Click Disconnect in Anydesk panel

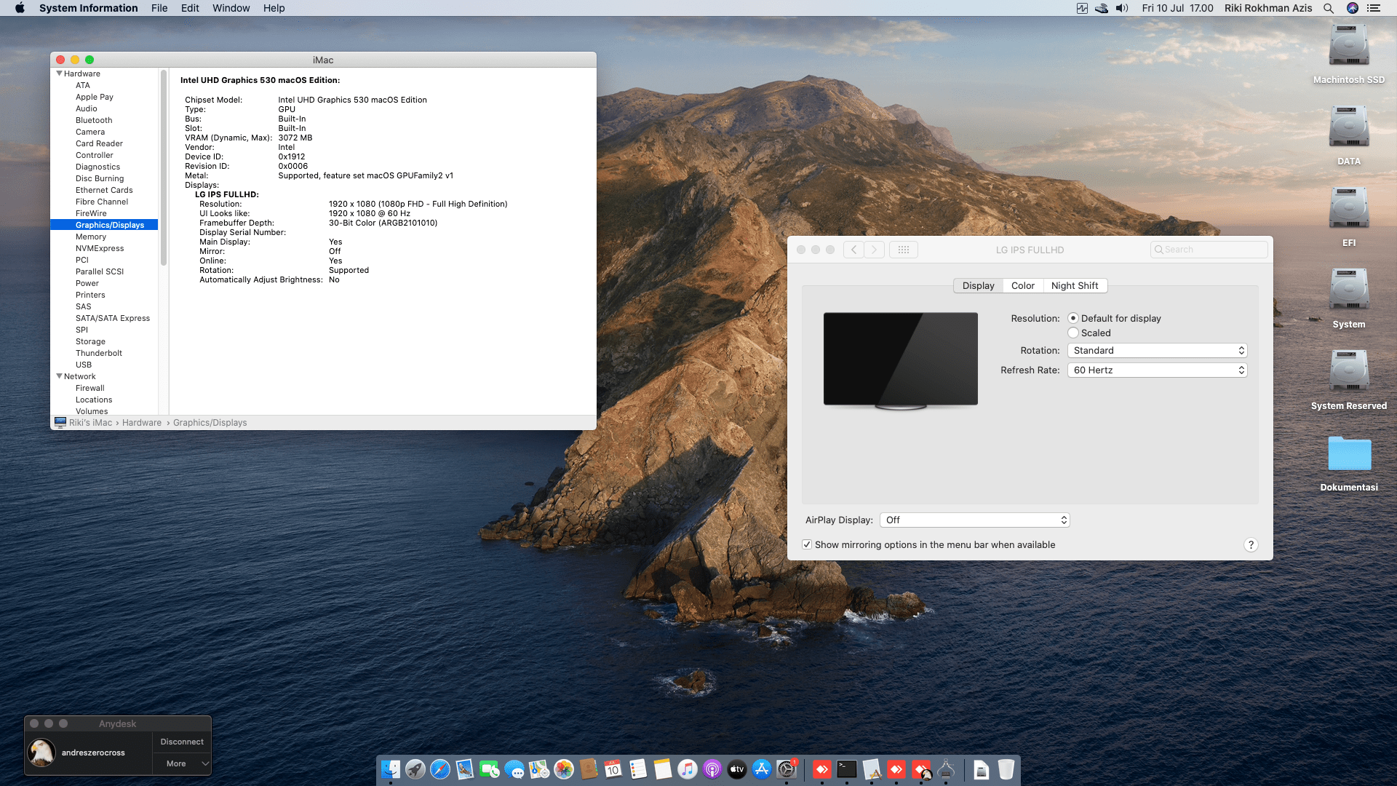(182, 742)
